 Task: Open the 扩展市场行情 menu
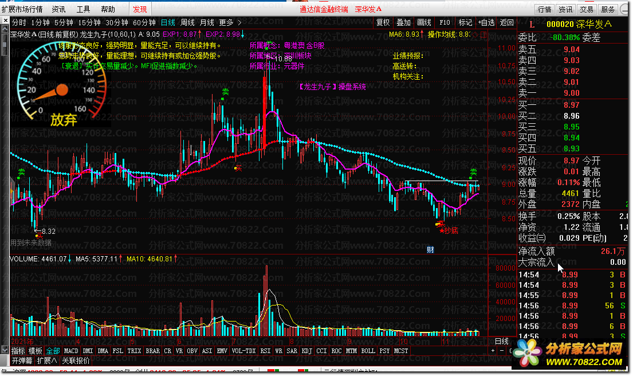pyautogui.click(x=22, y=9)
